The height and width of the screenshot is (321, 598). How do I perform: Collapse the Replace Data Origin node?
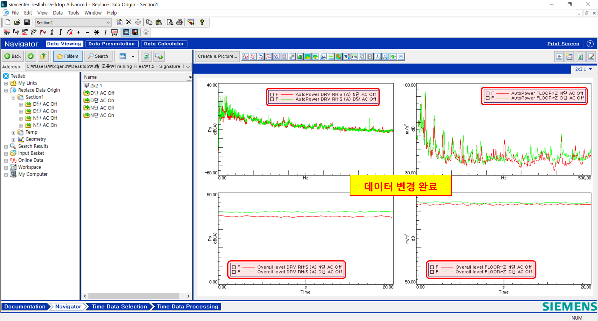[6, 90]
